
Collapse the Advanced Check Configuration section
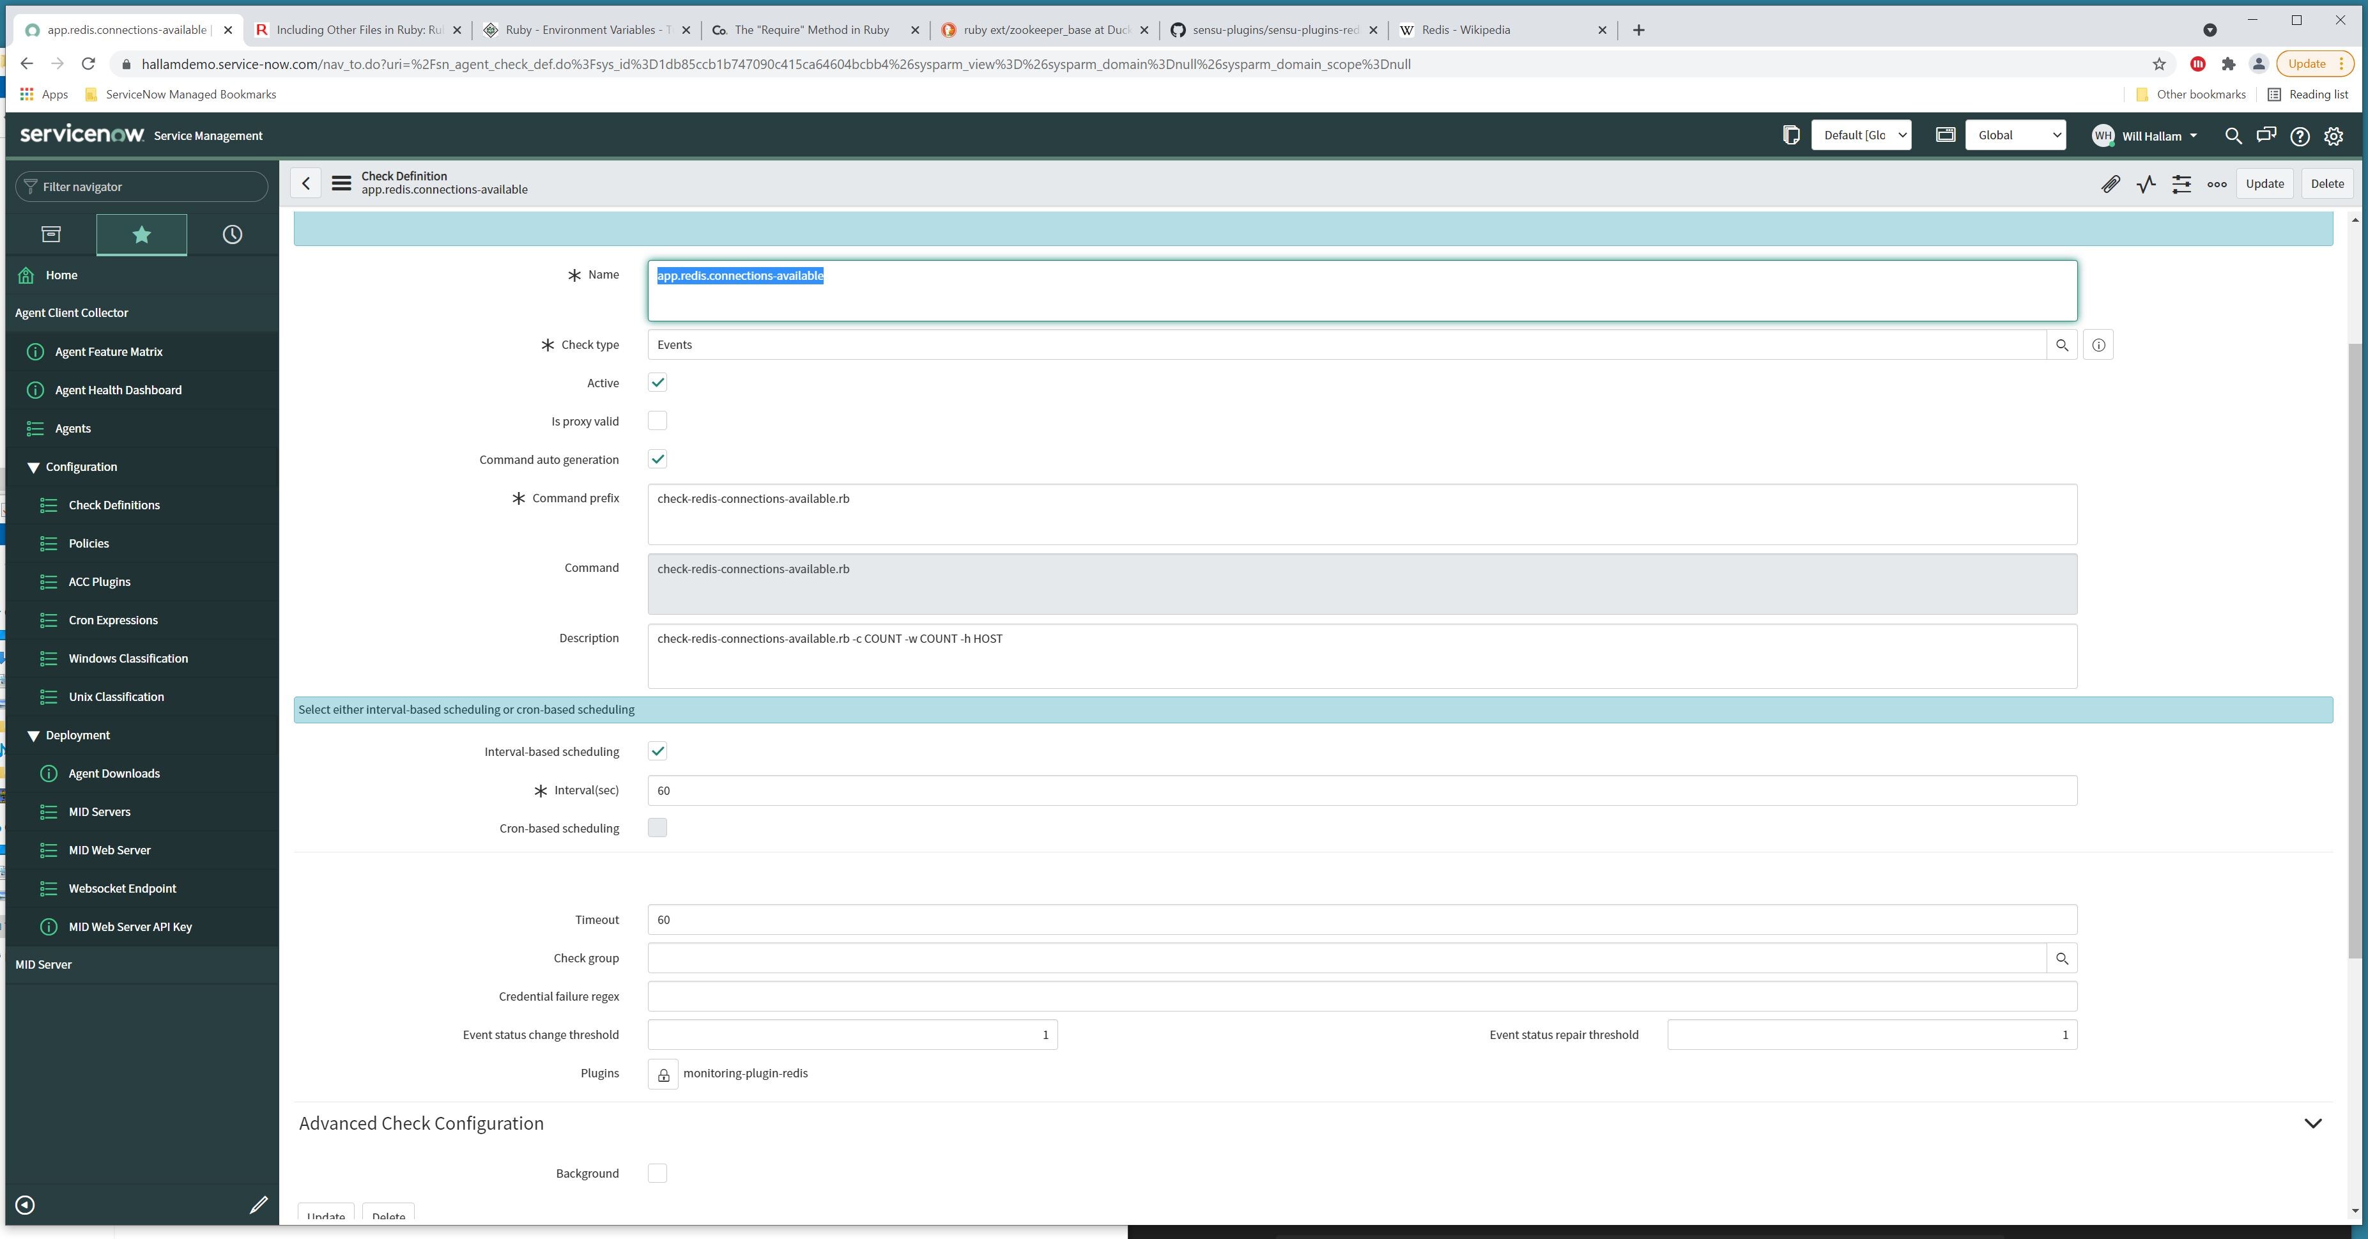click(2312, 1122)
